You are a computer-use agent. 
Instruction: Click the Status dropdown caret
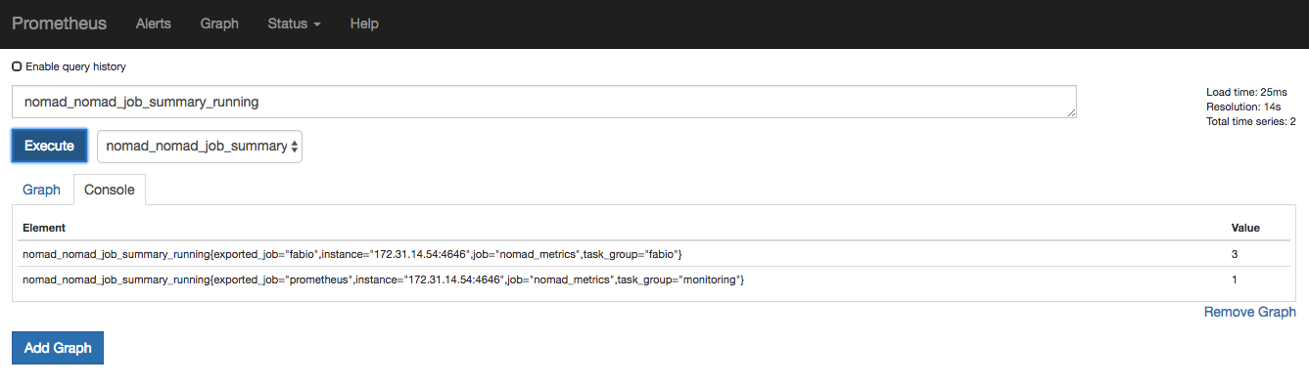tap(317, 24)
